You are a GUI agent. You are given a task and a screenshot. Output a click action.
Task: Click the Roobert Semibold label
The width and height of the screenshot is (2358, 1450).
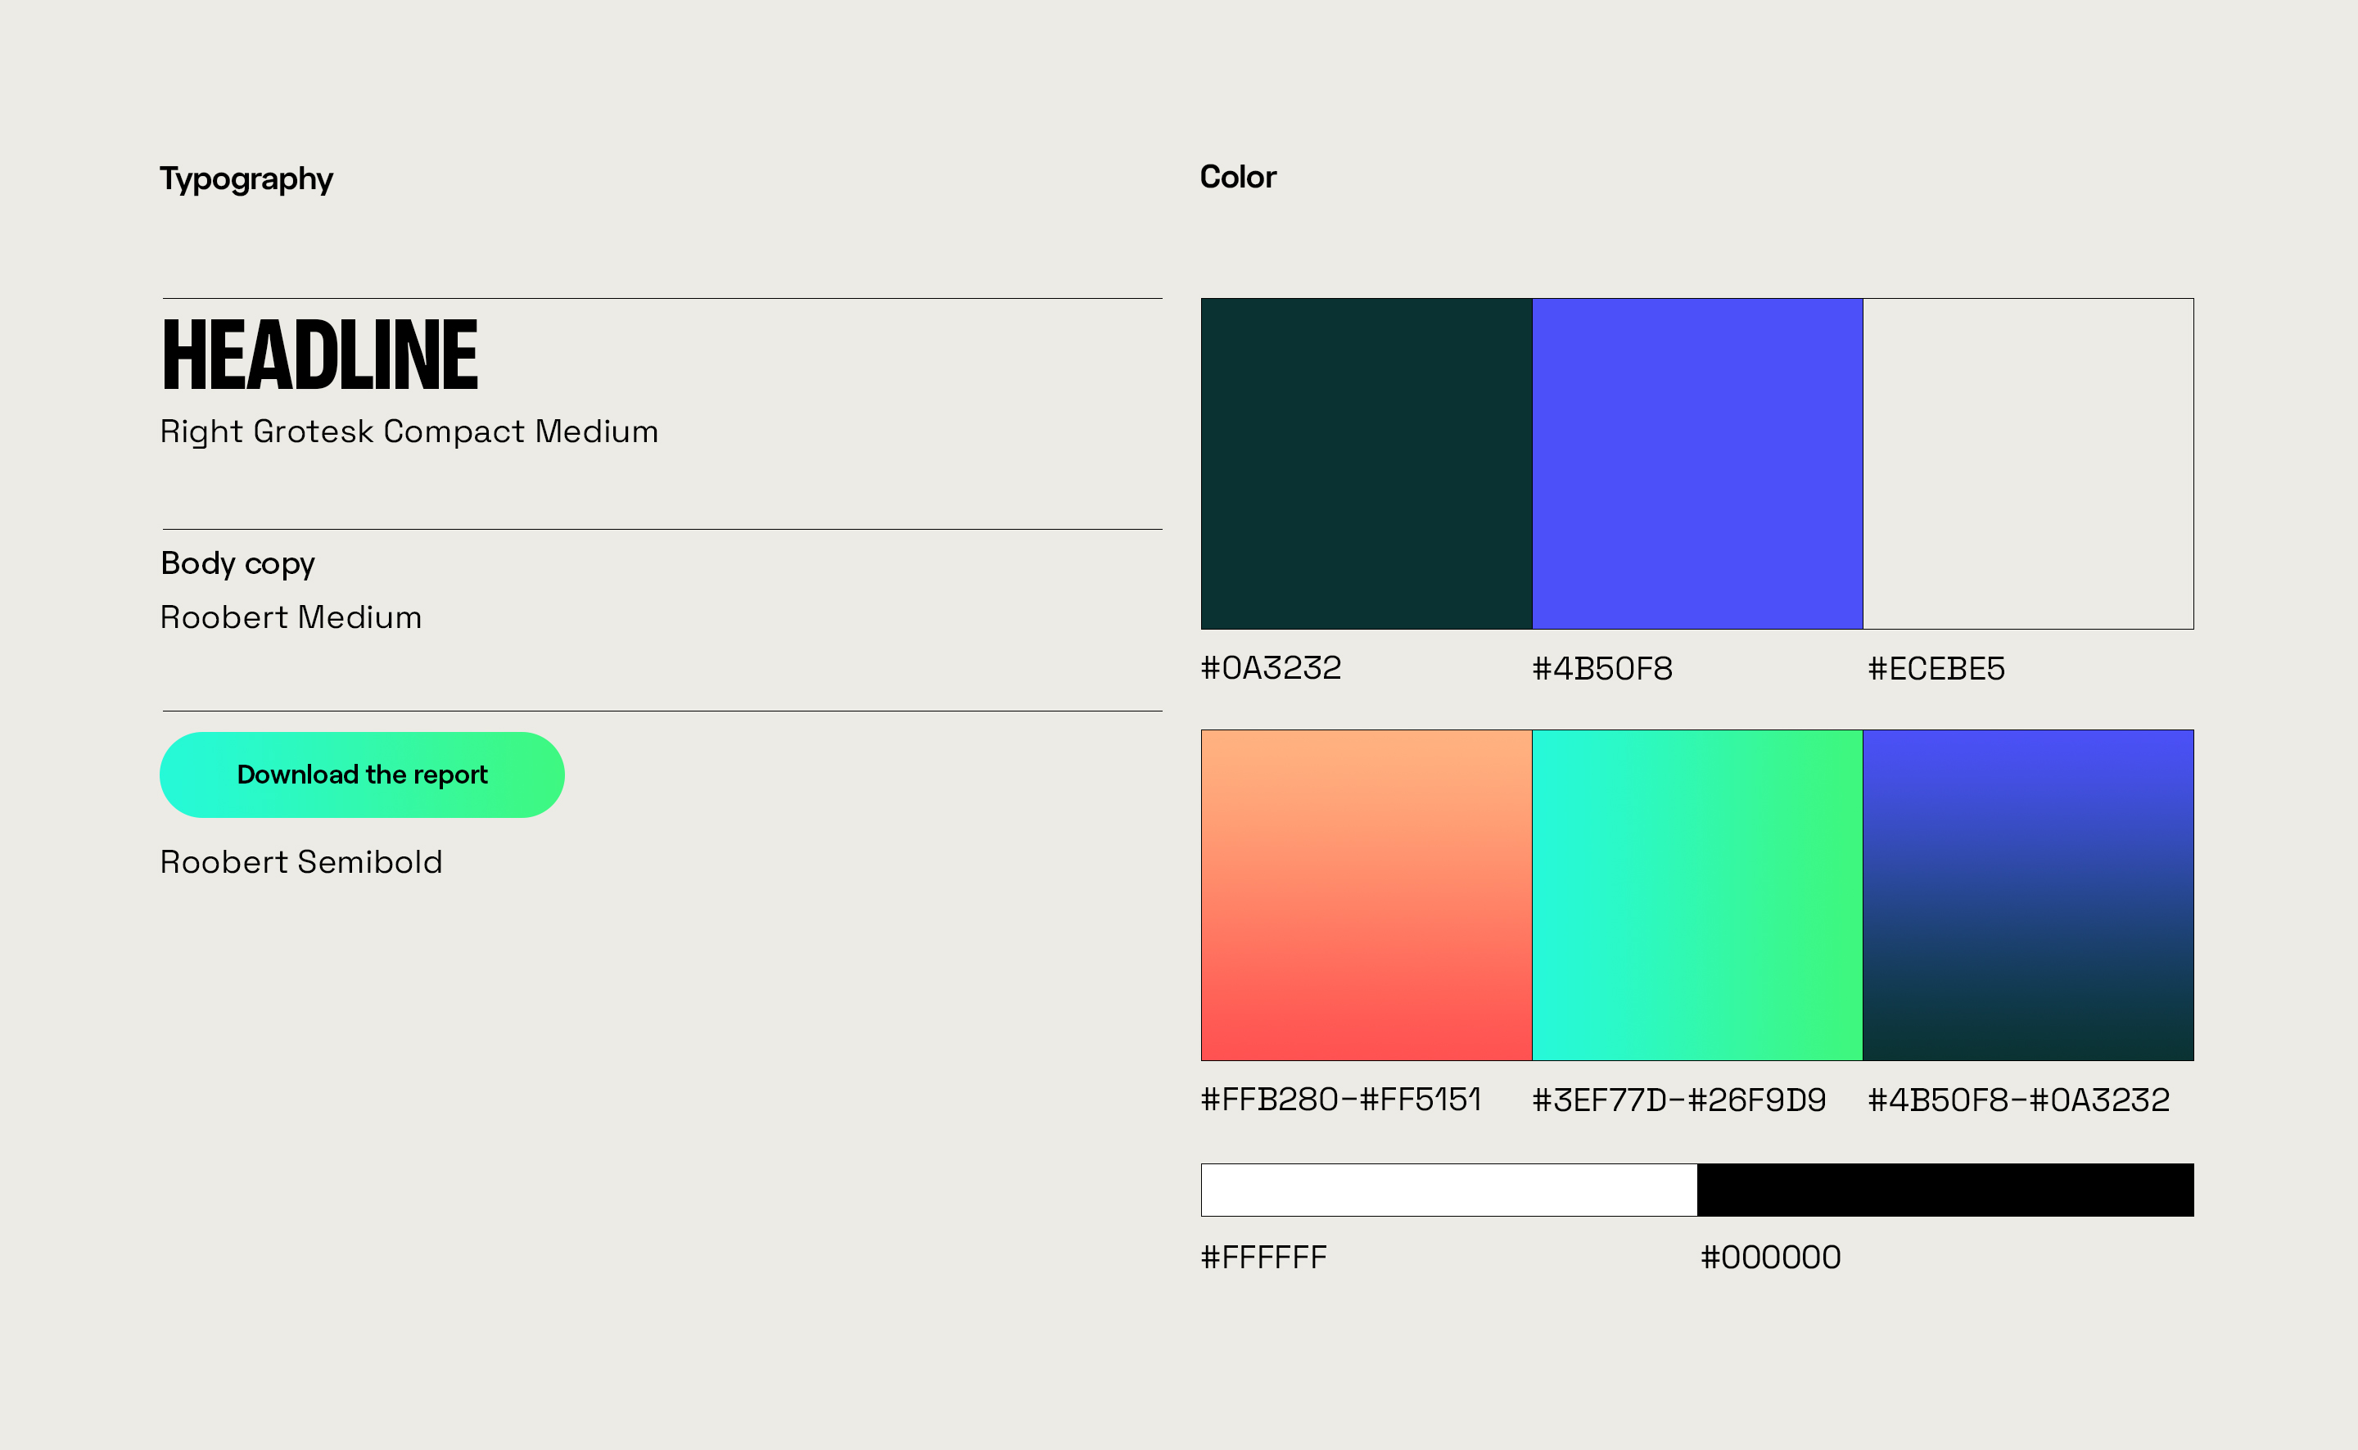[x=301, y=862]
